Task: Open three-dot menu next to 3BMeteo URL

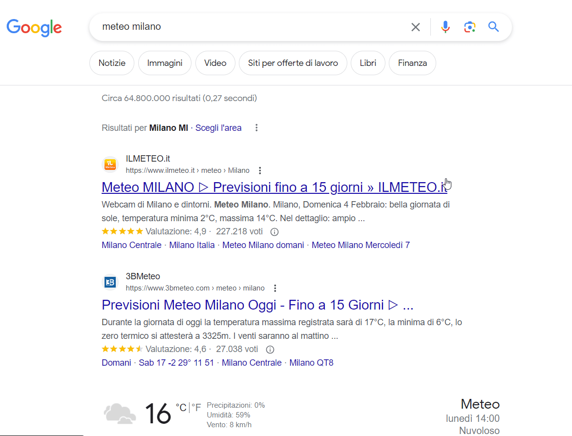Action: coord(275,288)
